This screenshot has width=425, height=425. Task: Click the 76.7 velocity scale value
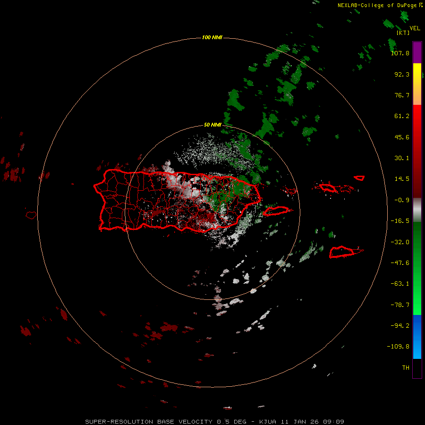pos(402,95)
